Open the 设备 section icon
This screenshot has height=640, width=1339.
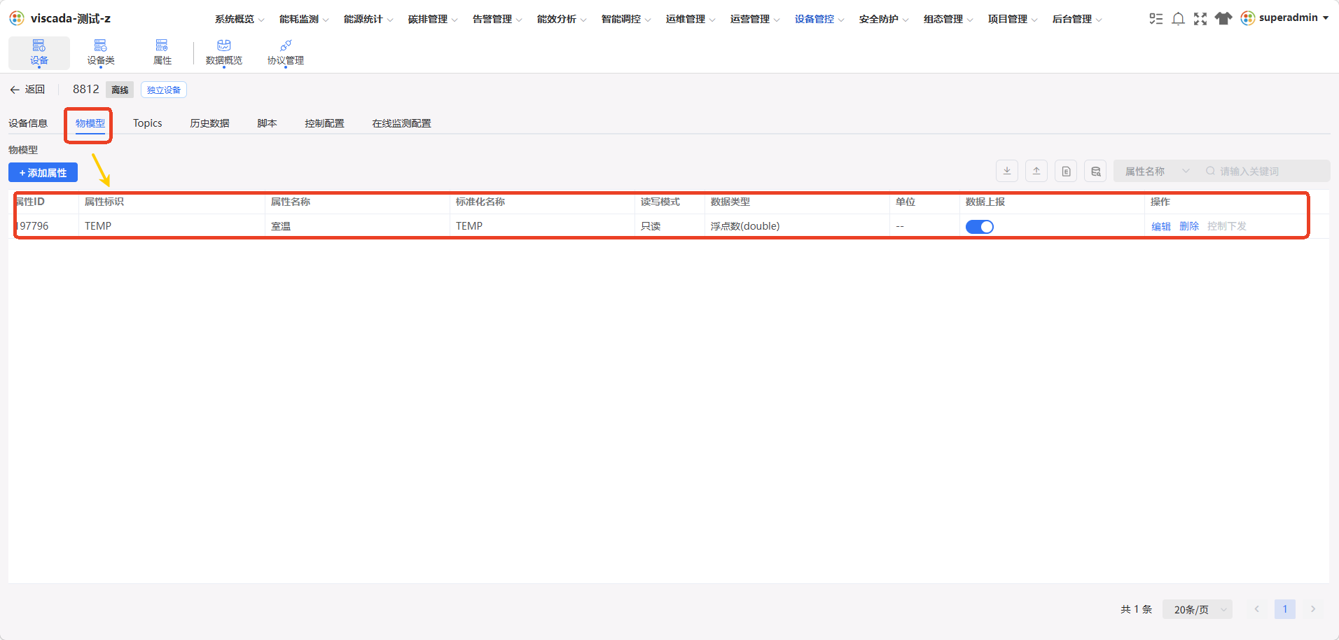pyautogui.click(x=39, y=46)
